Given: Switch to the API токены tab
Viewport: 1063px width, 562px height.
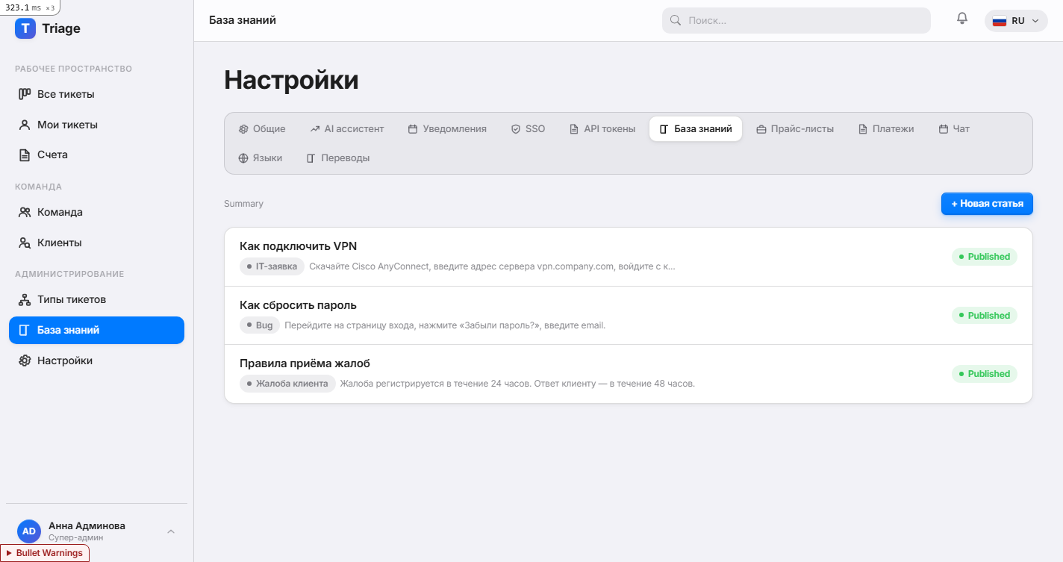Looking at the screenshot, I should point(602,129).
